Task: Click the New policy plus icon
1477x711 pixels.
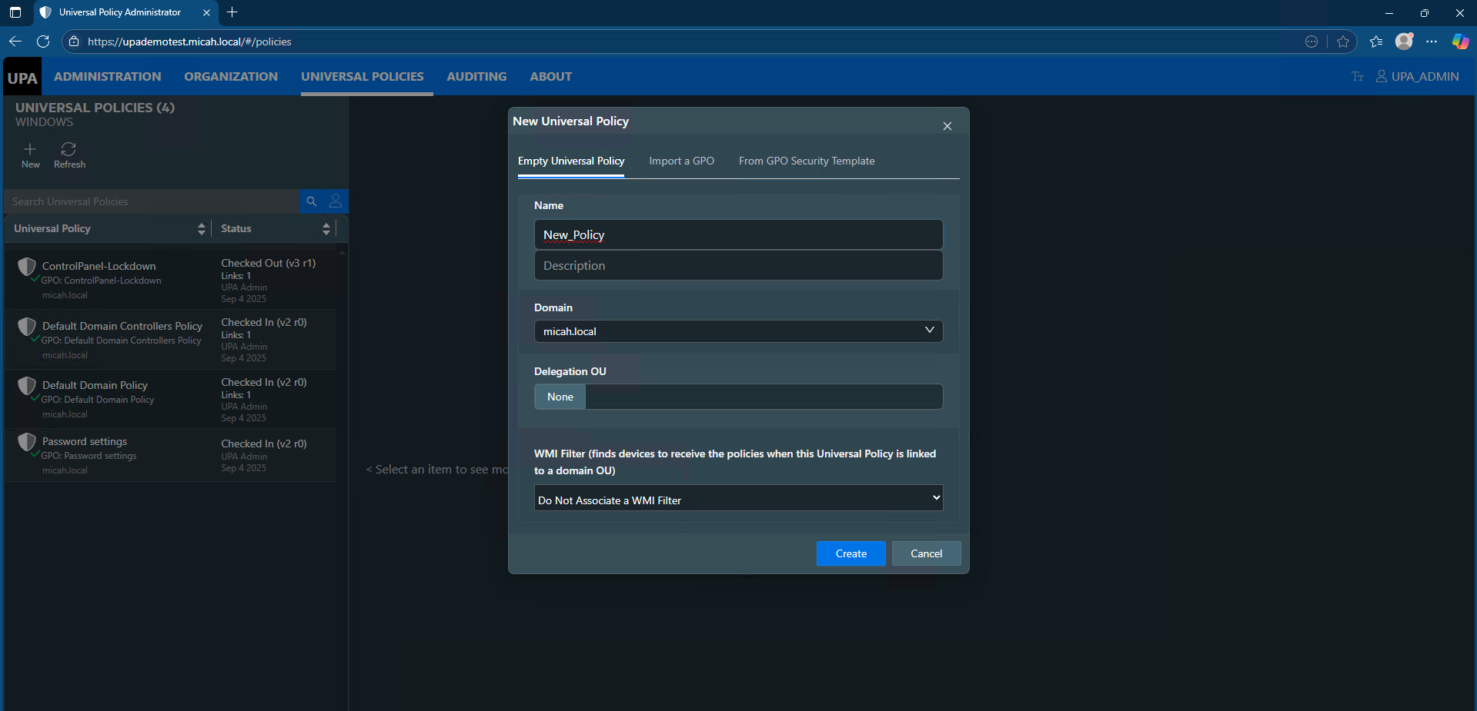Action: tap(30, 149)
